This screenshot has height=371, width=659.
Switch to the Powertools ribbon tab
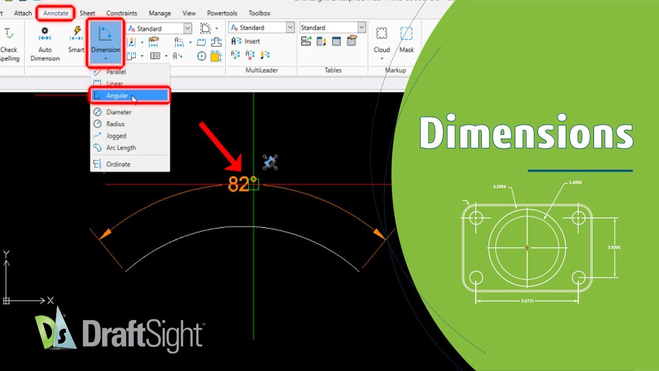pos(221,13)
